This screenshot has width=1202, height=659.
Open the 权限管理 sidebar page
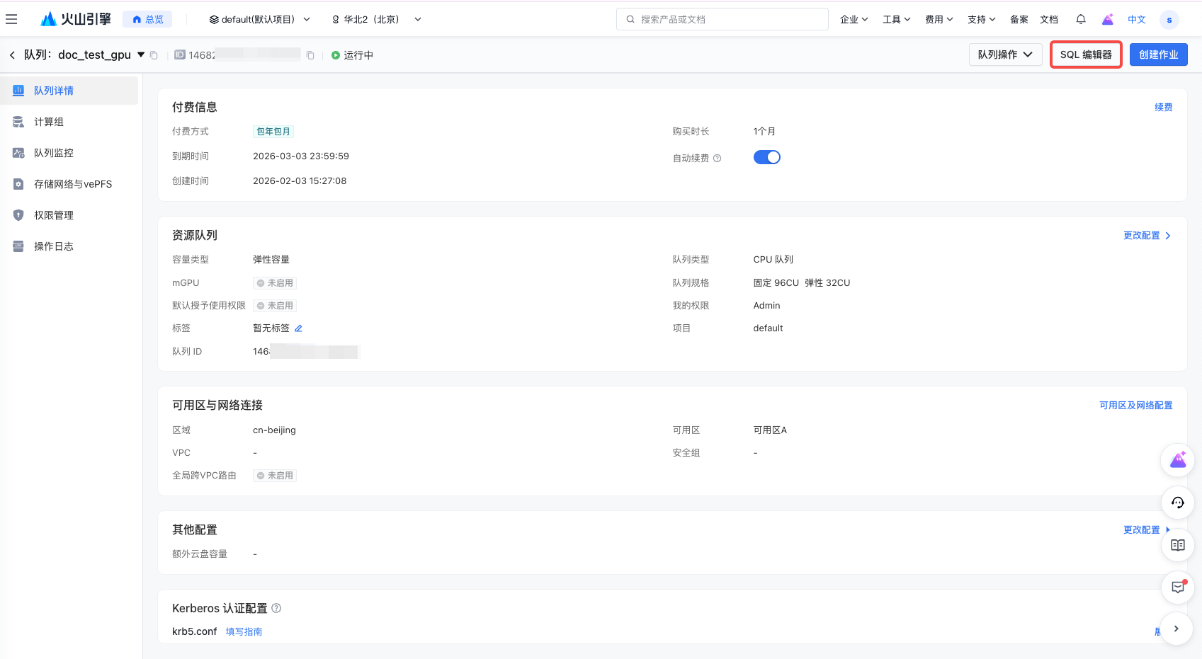pyautogui.click(x=54, y=215)
